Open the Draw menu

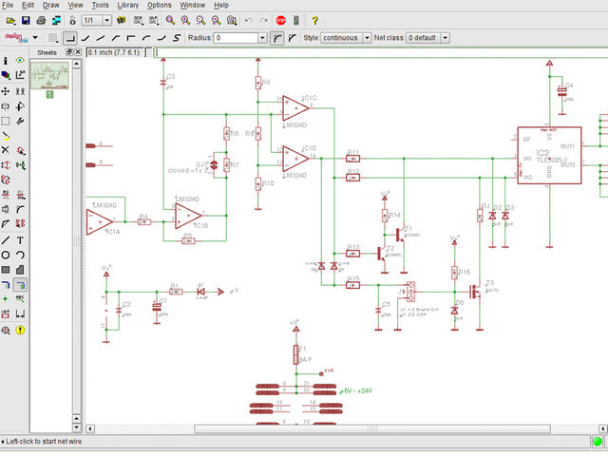(x=51, y=5)
